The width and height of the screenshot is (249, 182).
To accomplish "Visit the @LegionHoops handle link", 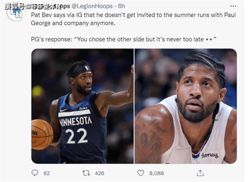I will click(92, 6).
